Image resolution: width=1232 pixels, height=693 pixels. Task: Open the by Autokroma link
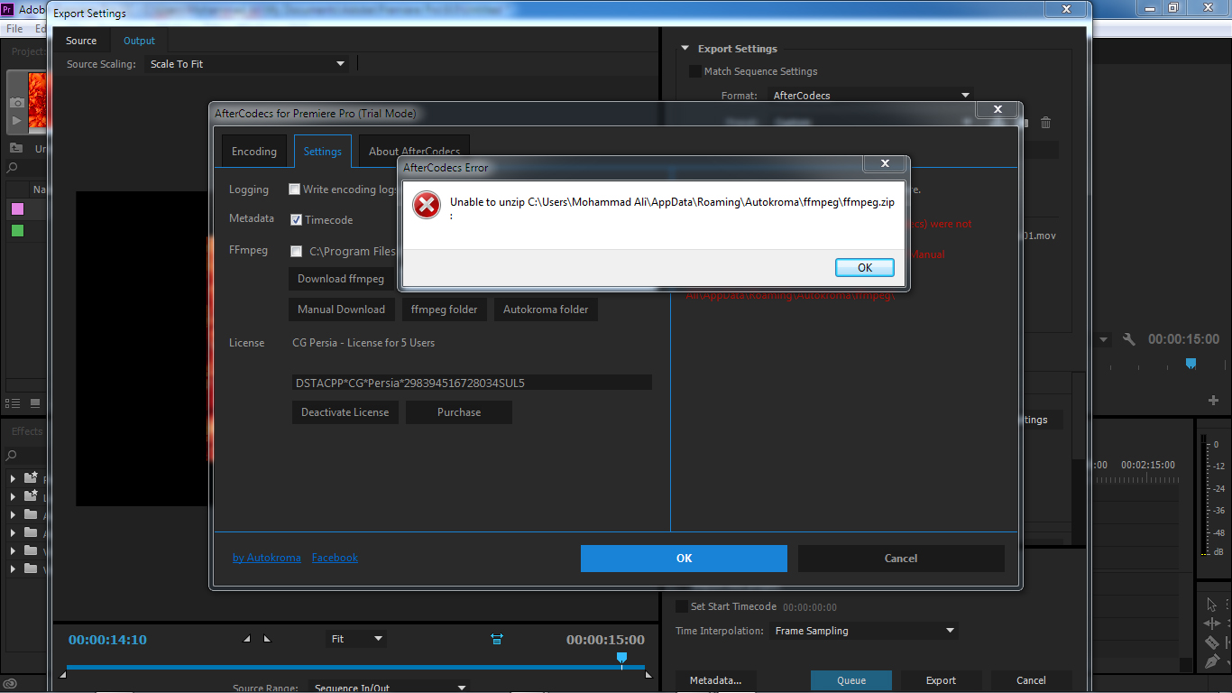tap(267, 558)
